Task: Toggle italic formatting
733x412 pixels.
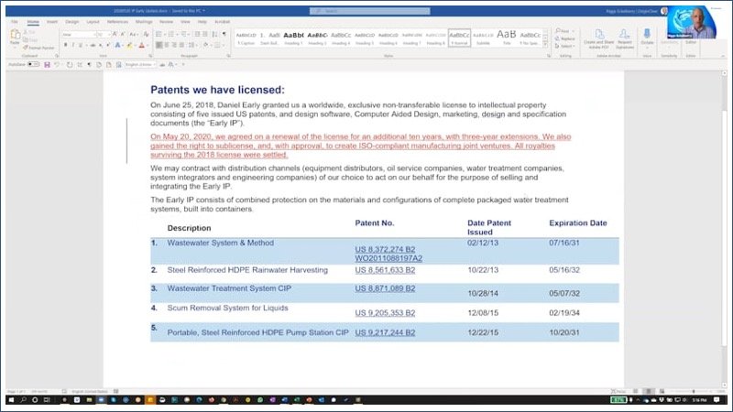Action: click(73, 45)
